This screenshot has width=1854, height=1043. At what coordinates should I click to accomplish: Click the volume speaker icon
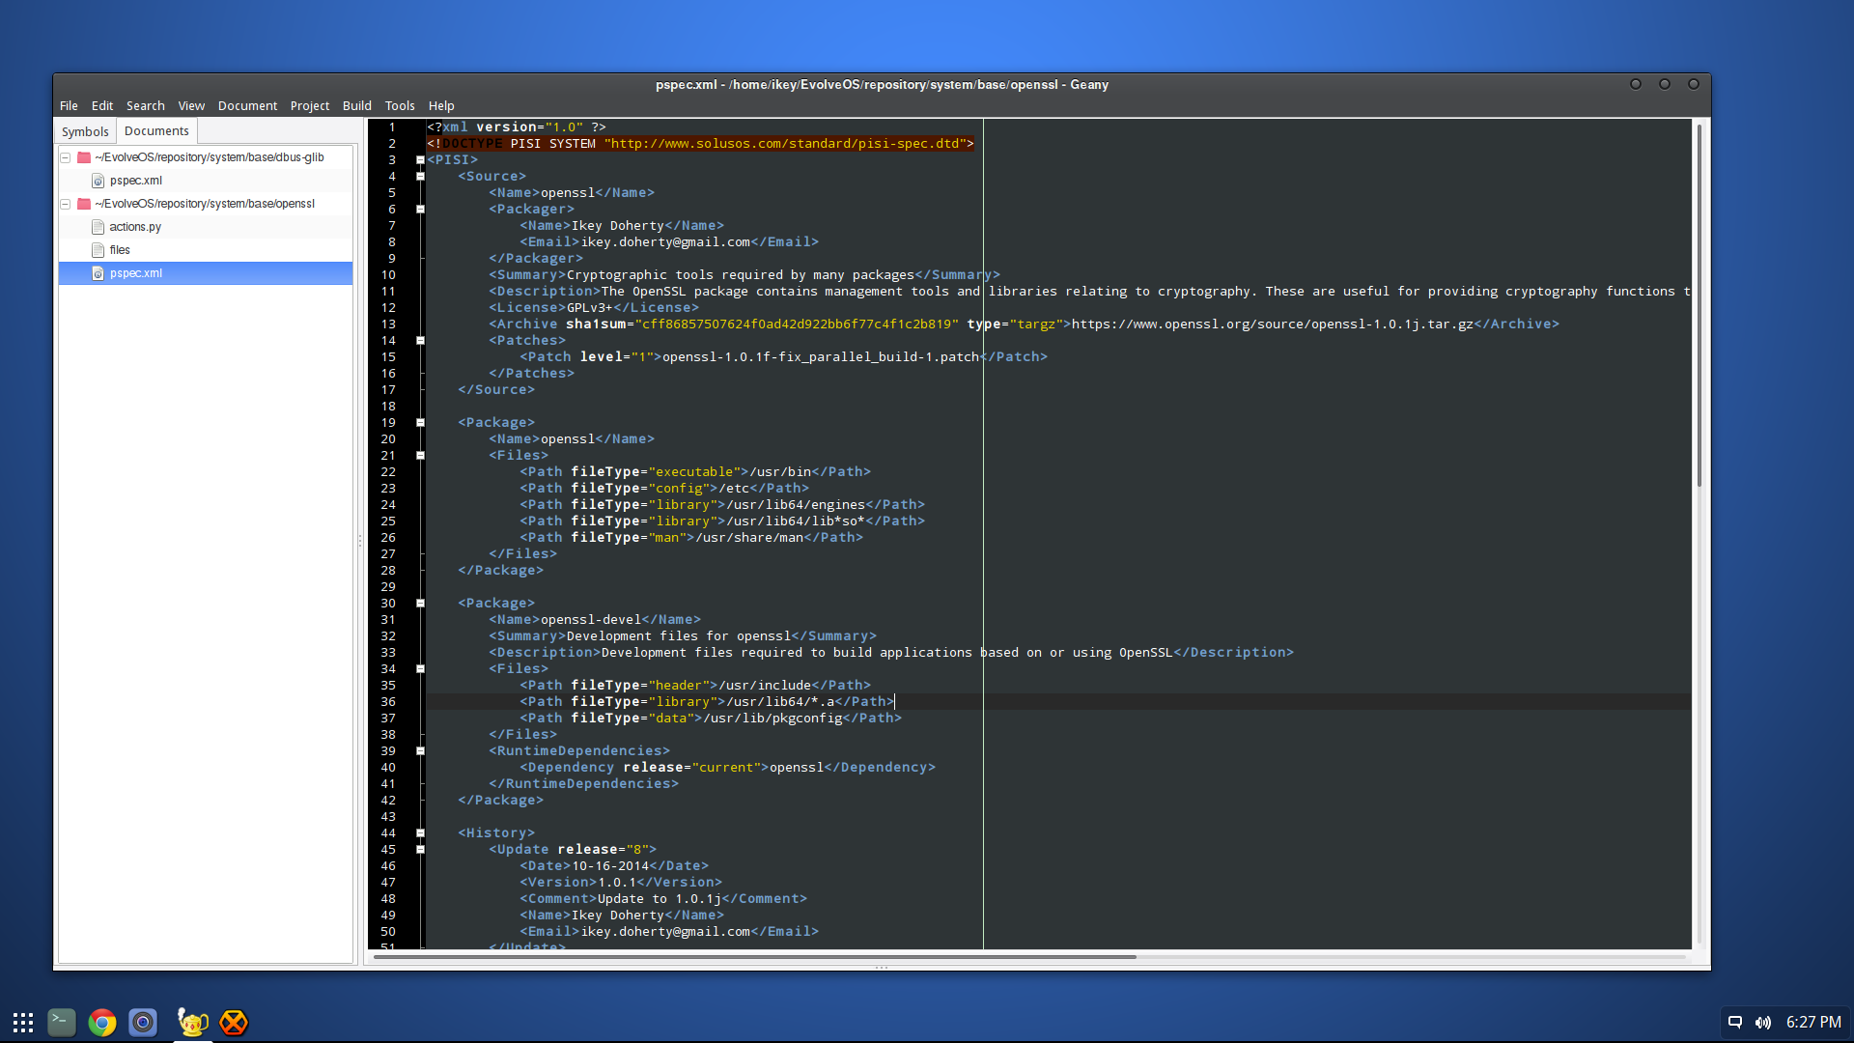(1763, 1022)
